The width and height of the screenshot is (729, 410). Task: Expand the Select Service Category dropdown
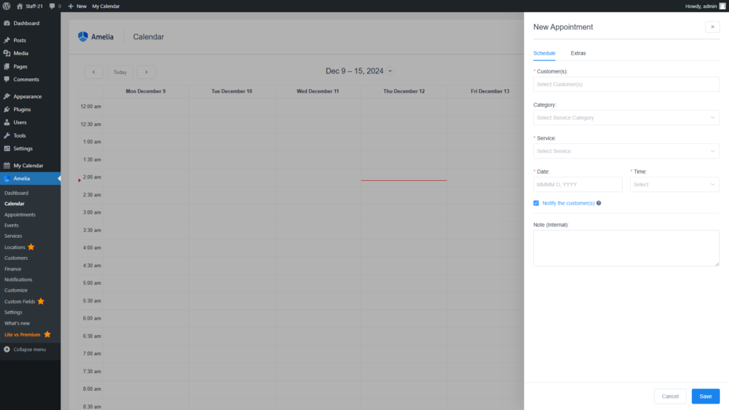point(626,117)
